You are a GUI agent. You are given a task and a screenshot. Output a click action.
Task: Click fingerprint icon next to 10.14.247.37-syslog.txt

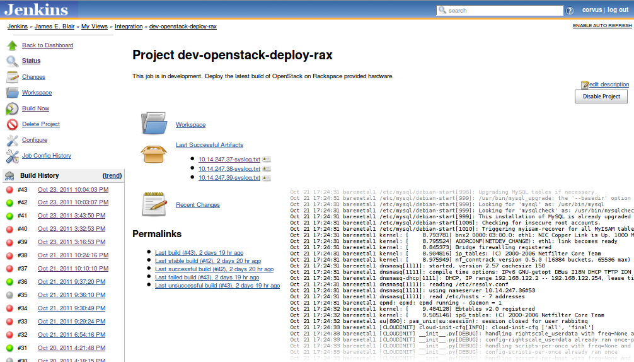(267, 160)
